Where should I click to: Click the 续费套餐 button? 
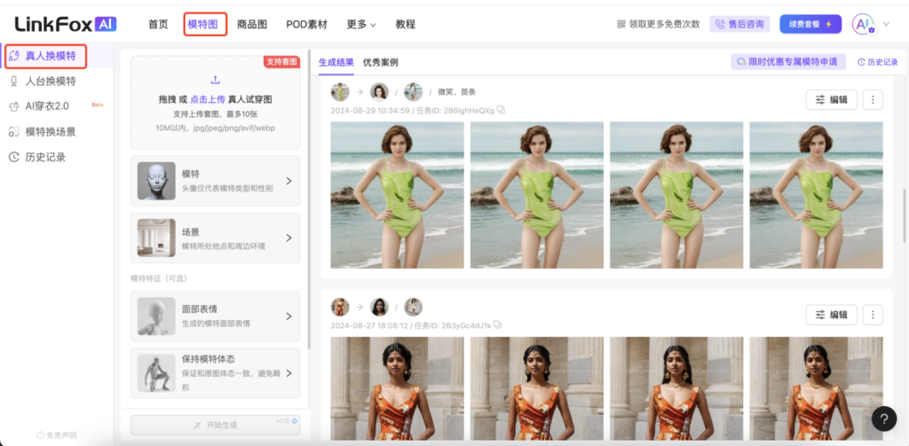[x=810, y=24]
